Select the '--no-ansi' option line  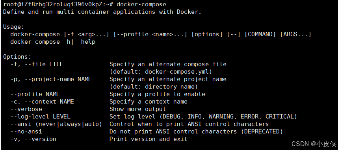pyautogui.click(x=26, y=131)
